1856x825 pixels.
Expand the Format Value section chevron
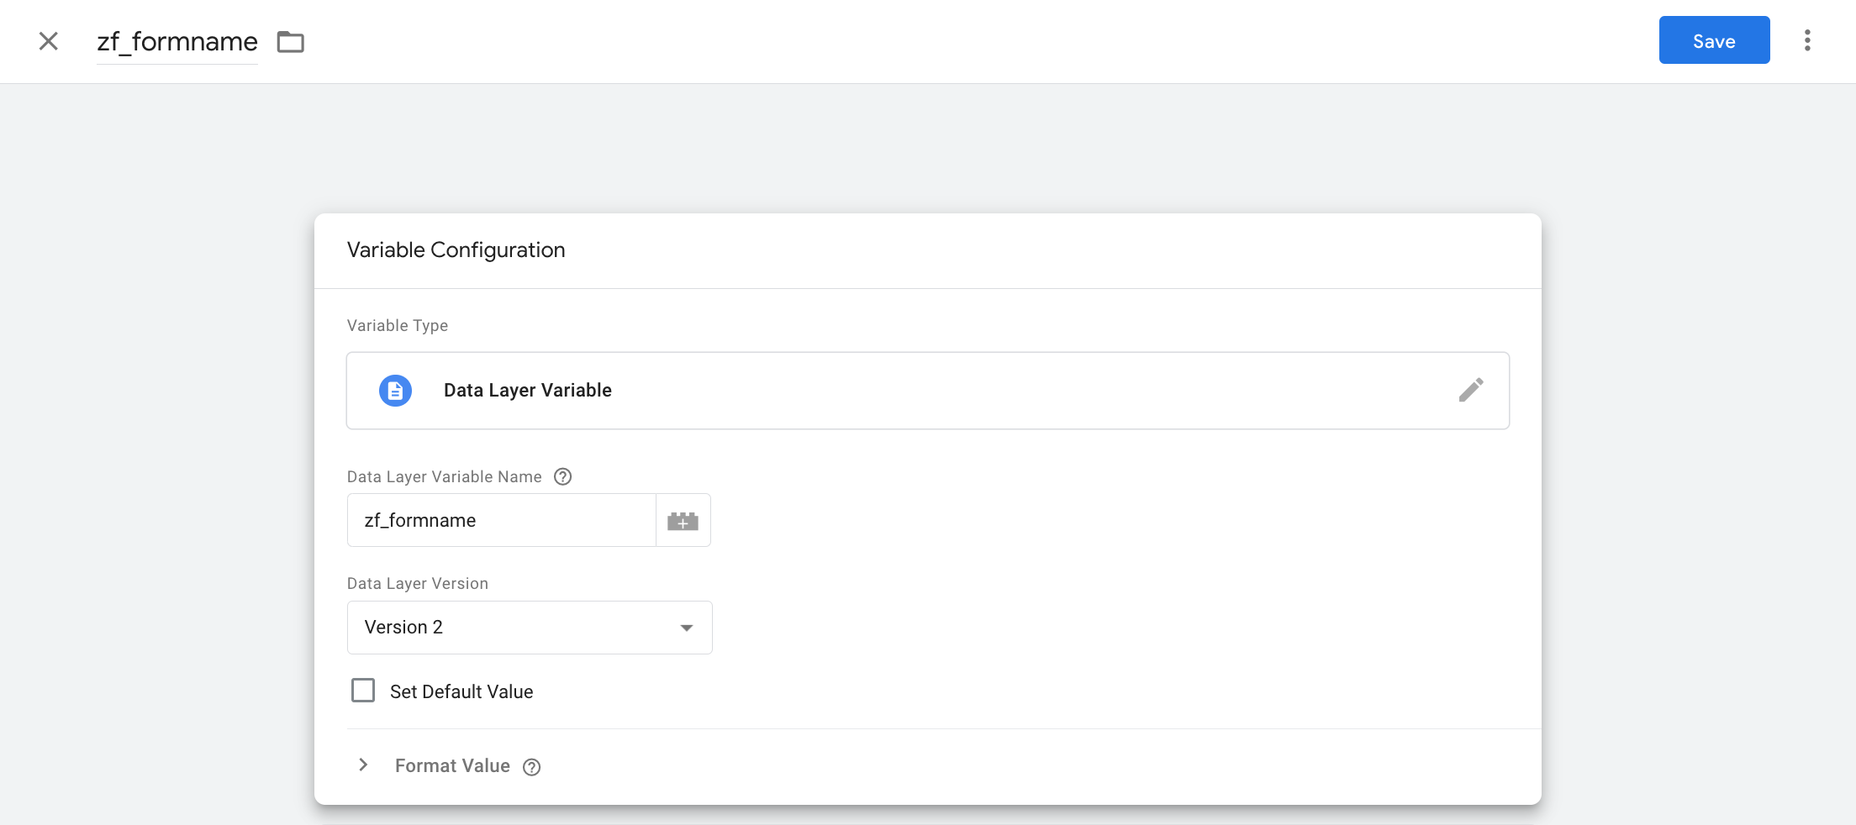pos(363,765)
